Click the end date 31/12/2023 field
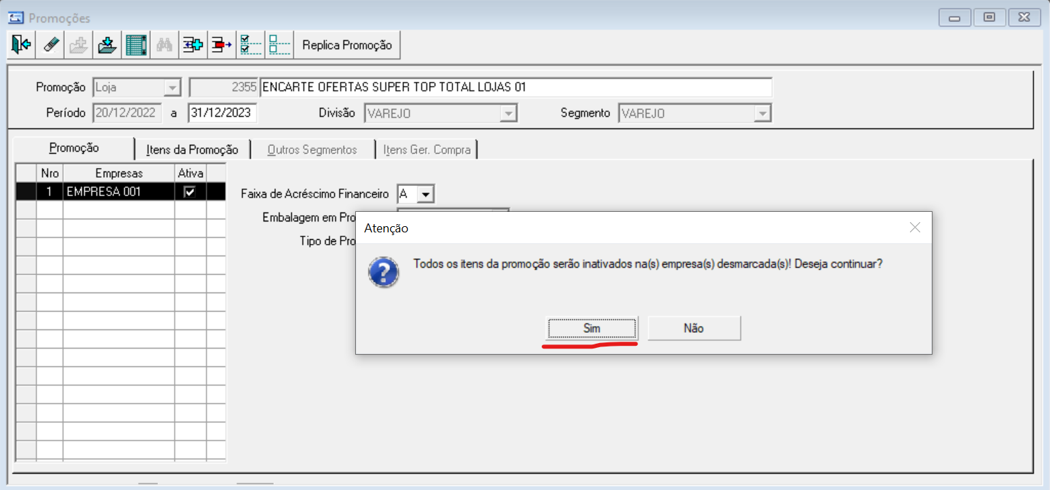 223,113
